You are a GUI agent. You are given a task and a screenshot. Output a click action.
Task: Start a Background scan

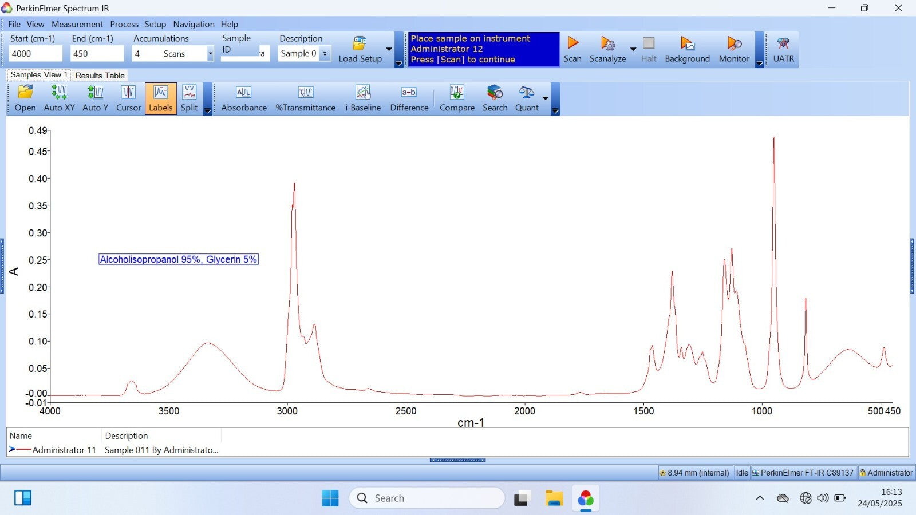[x=687, y=50]
